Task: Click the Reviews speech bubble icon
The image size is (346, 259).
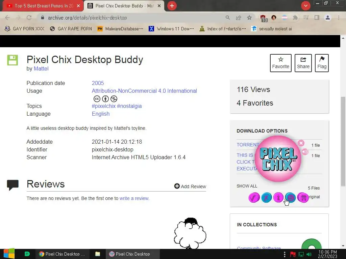Action: pos(13,185)
